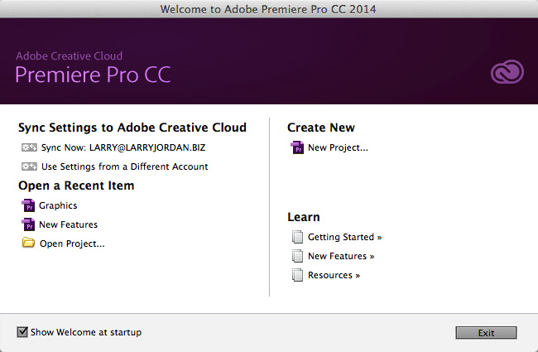
Task: Click the Pr icon next to New Features recent item
Action: (28, 224)
